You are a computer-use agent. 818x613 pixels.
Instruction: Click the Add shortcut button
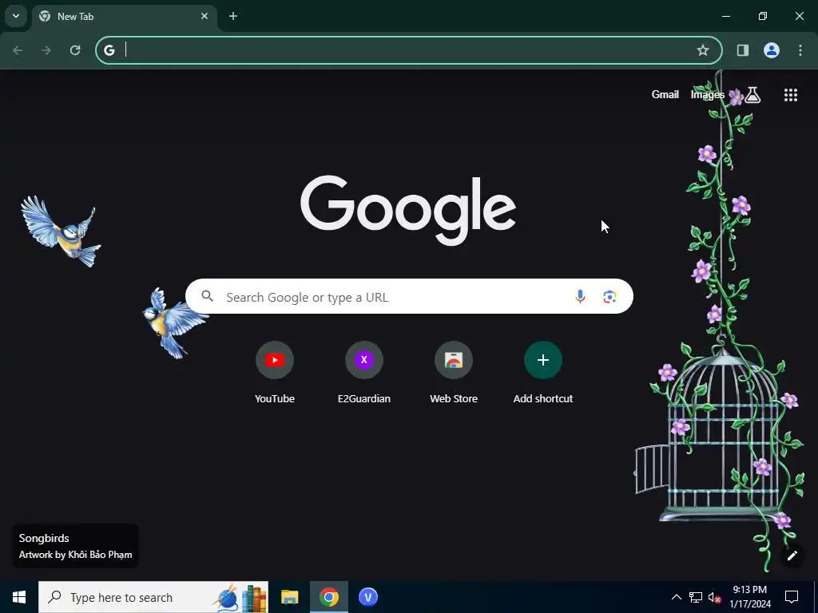pyautogui.click(x=543, y=374)
